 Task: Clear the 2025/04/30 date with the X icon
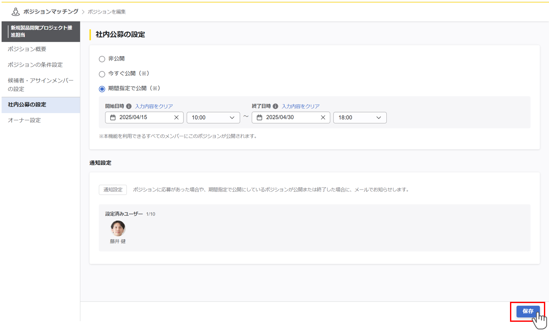point(323,117)
